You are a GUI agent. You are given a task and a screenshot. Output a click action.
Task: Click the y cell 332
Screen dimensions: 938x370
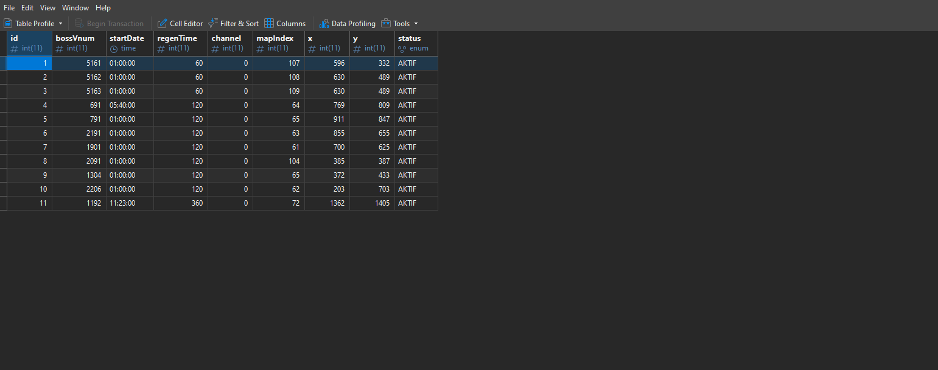coord(372,63)
